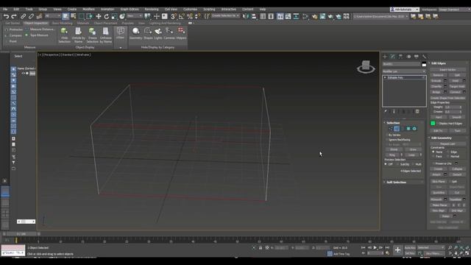Select Polygon sub-object level icon
Screen dimensions: 471x265
[408, 129]
